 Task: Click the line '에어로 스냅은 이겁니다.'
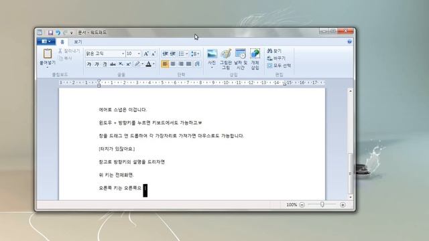[x=123, y=110]
